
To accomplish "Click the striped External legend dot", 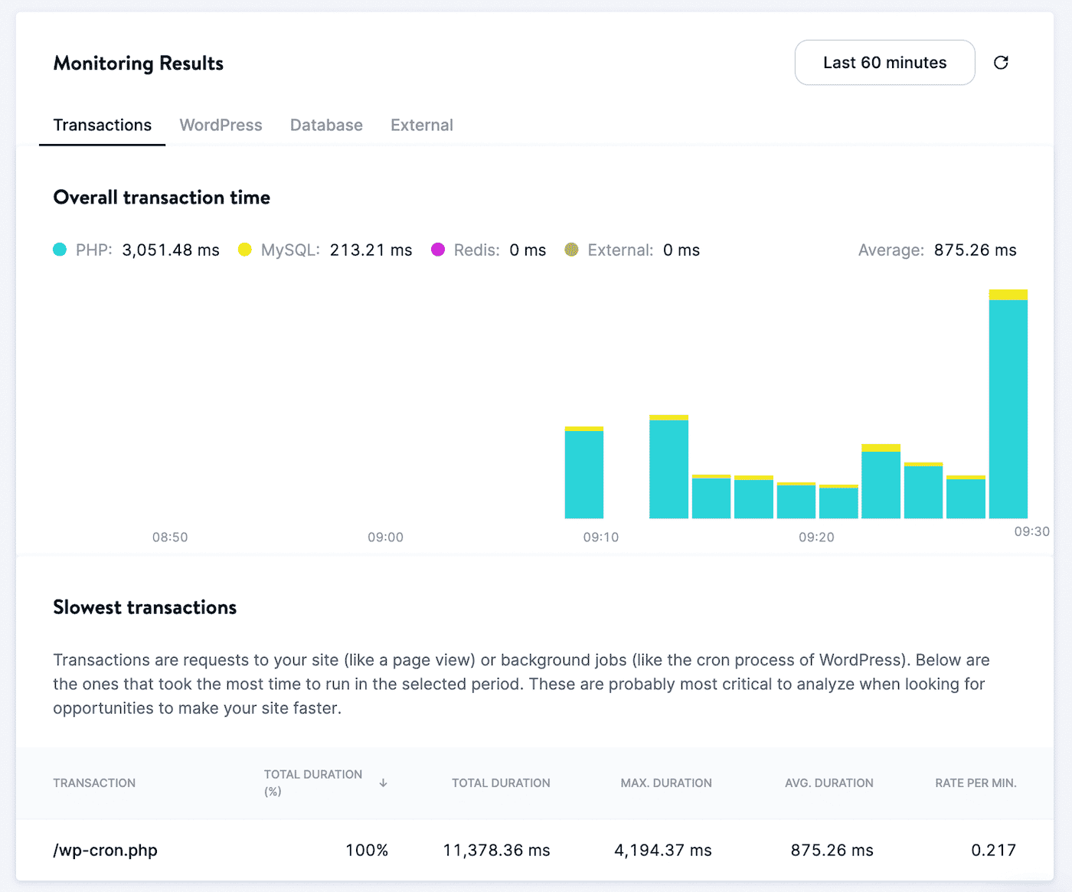I will coord(571,250).
